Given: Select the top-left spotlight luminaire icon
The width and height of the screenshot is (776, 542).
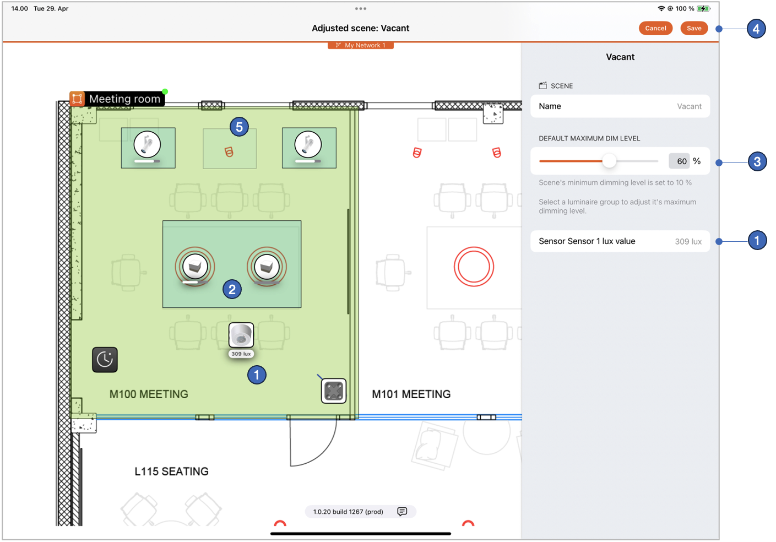Looking at the screenshot, I should click(x=147, y=145).
